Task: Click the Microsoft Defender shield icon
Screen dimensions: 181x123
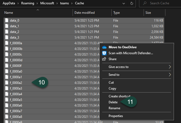Action: (104, 53)
